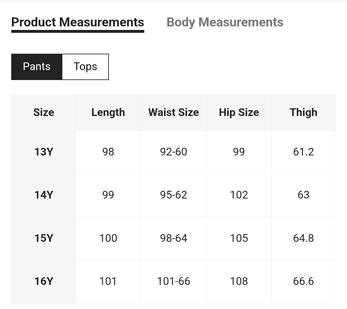Click the 105 hip size cell
This screenshot has width=347, height=309.
(x=239, y=238)
